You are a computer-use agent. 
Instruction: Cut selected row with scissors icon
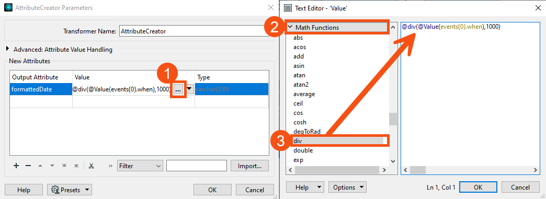point(91,166)
